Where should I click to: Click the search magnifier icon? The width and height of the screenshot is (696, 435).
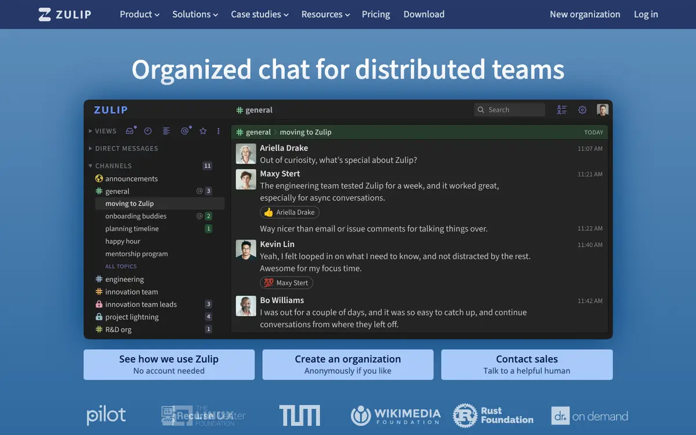coord(481,110)
